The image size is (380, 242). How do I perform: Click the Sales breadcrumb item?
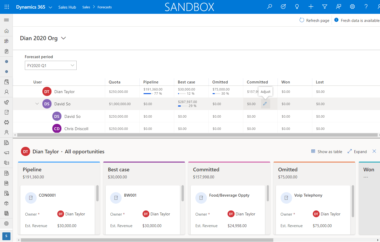tap(86, 7)
